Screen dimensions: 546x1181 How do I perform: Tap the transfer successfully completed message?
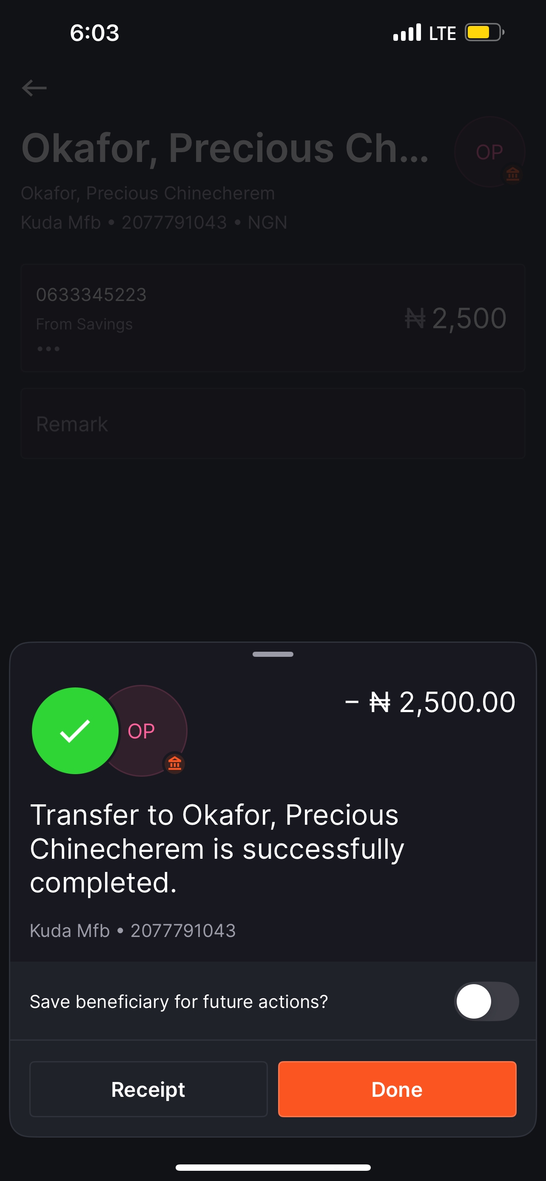[217, 848]
